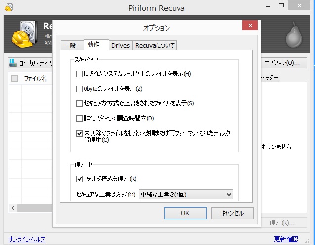Switch to the ヘッダー tab in main window
Image resolution: width=315 pixels, height=245 pixels.
(x=270, y=77)
